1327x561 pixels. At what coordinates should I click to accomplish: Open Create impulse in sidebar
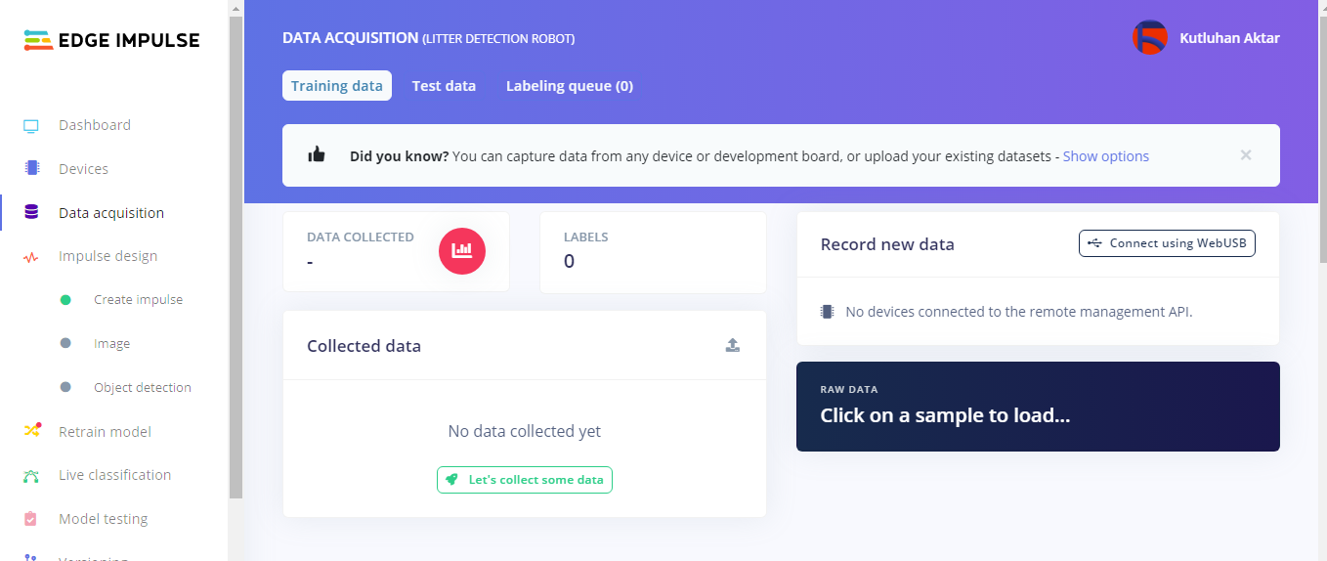coord(138,300)
